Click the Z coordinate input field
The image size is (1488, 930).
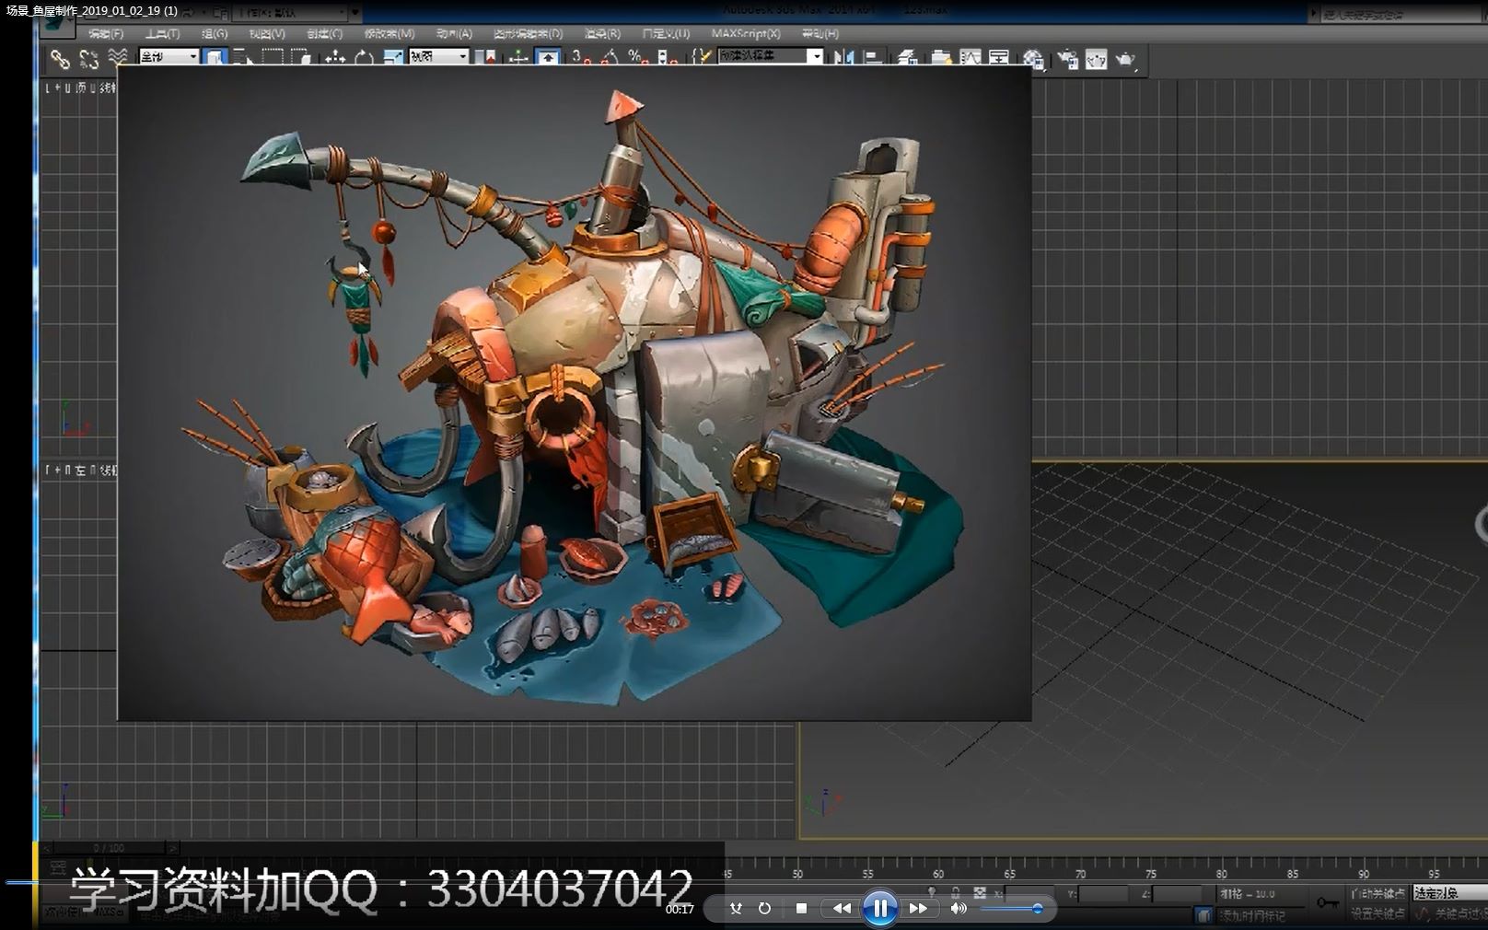tap(1177, 893)
